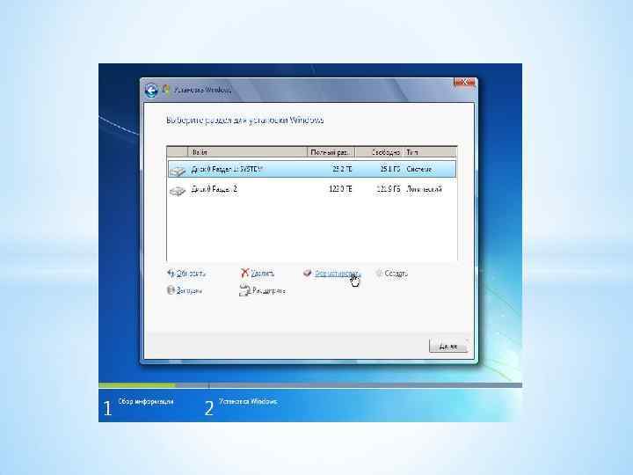Image resolution: width=633 pixels, height=475 pixels.
Task: Click the Логический type cell
Action: (424, 188)
